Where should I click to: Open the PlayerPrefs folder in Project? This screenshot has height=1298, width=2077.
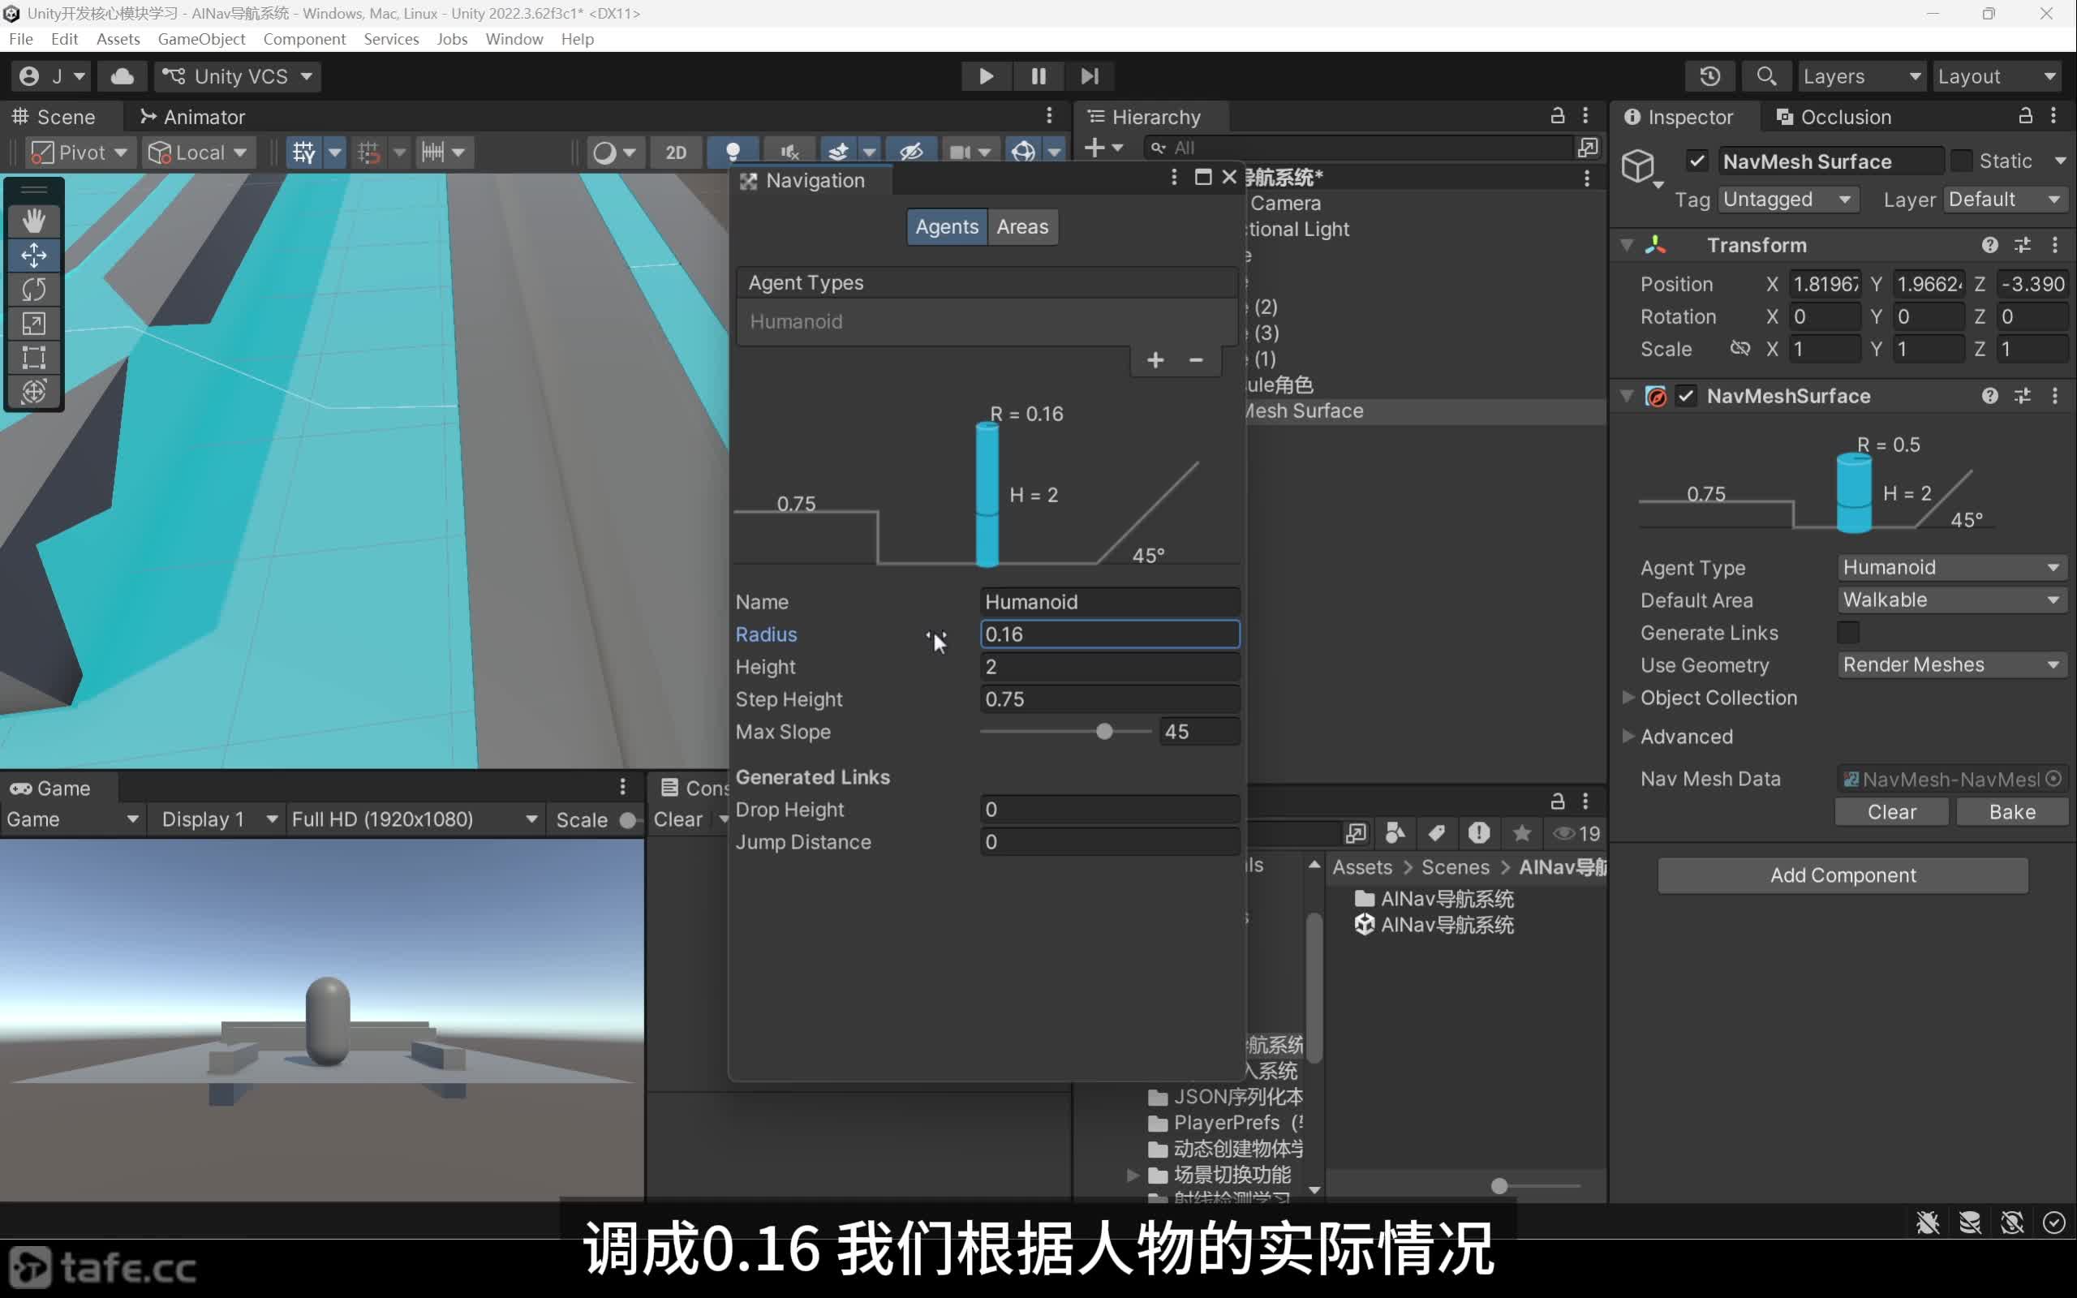[x=1228, y=1123]
